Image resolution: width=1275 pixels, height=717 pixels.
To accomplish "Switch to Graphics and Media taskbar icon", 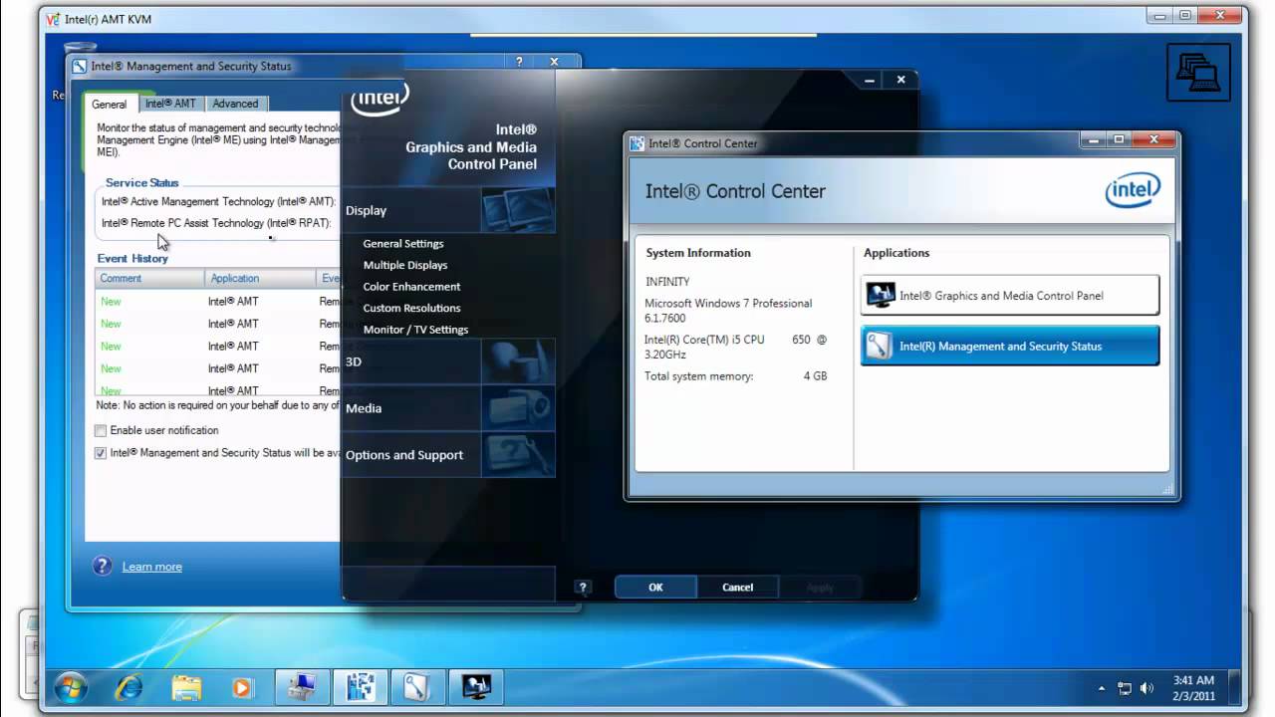I will (476, 687).
